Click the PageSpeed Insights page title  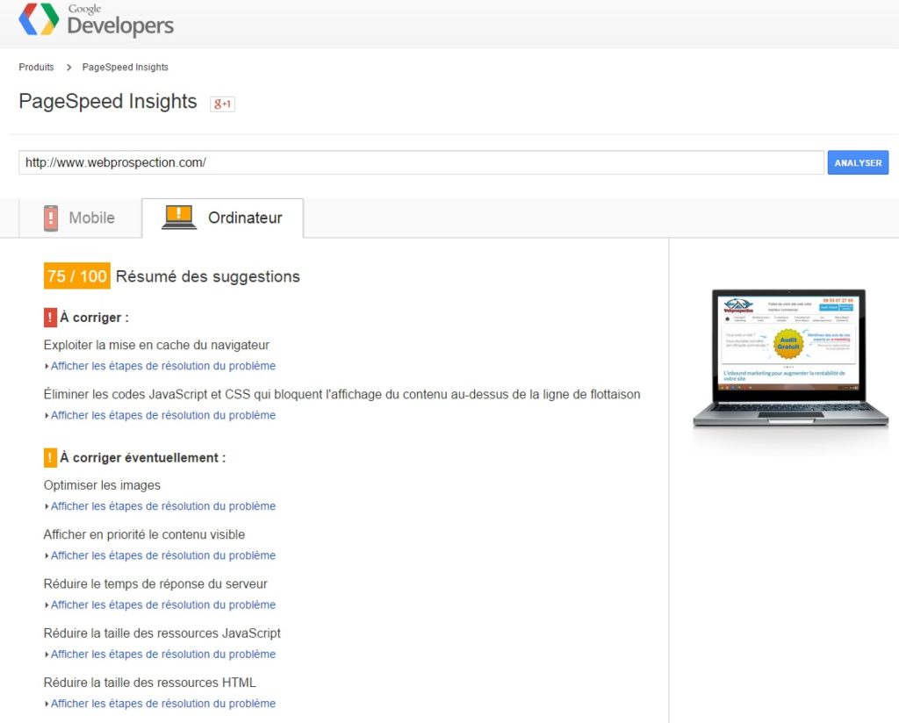108,102
